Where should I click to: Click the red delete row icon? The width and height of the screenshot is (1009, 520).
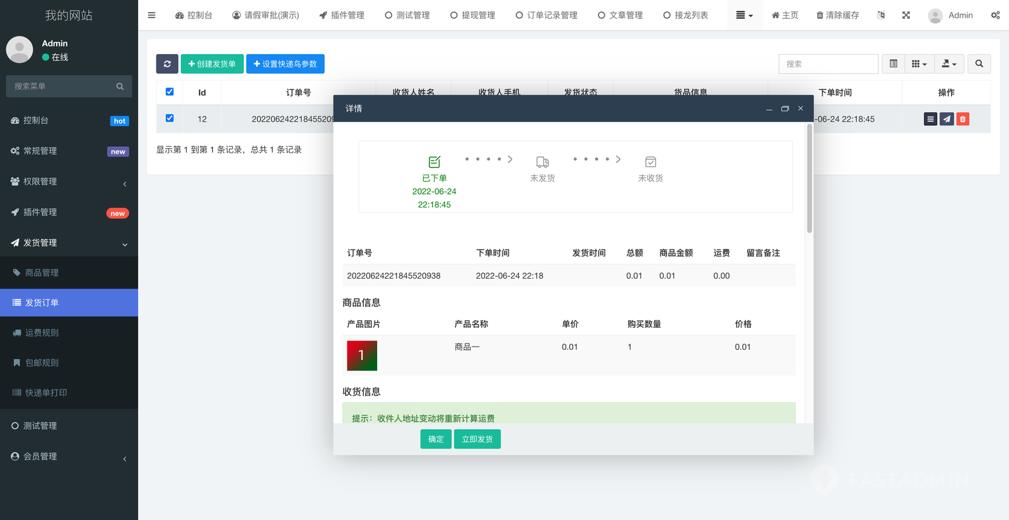coord(962,119)
